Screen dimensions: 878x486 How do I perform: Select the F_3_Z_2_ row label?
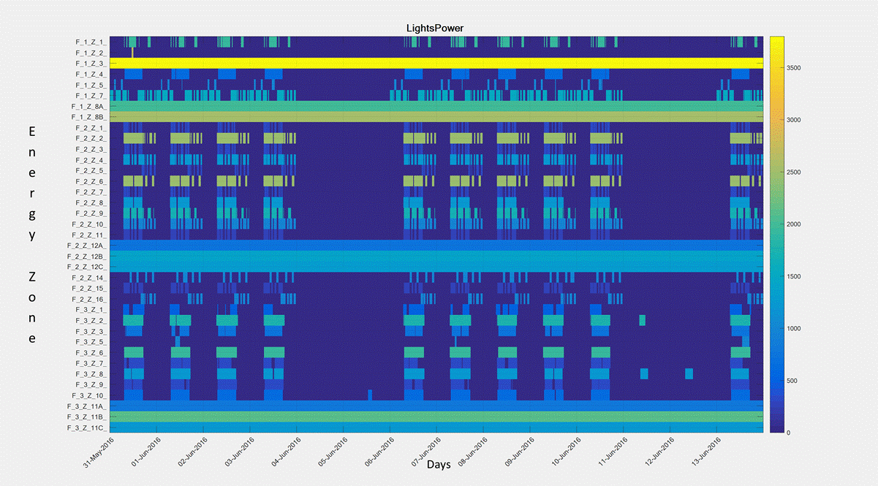pos(90,321)
